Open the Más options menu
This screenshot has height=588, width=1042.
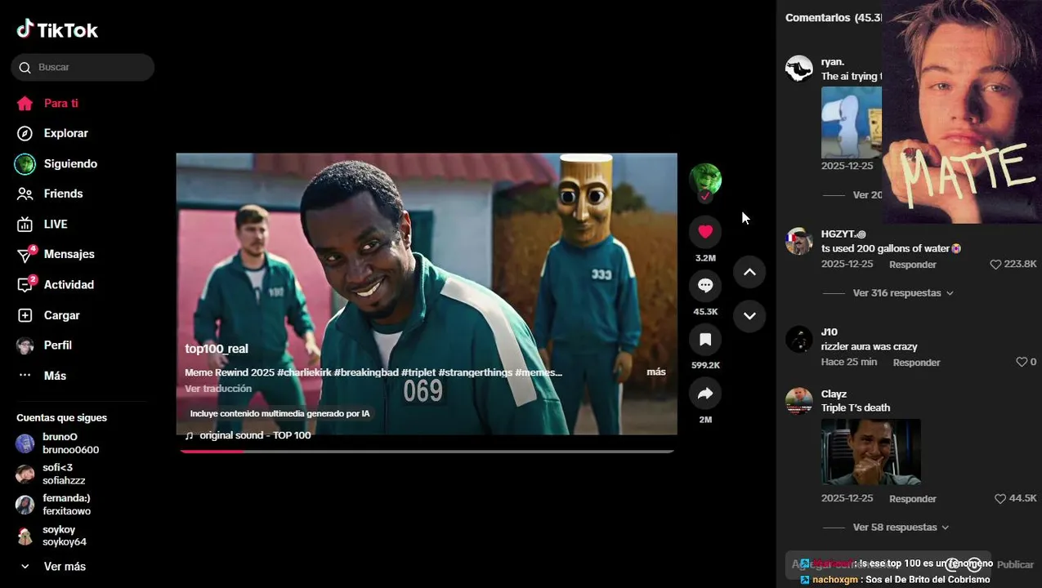[55, 376]
